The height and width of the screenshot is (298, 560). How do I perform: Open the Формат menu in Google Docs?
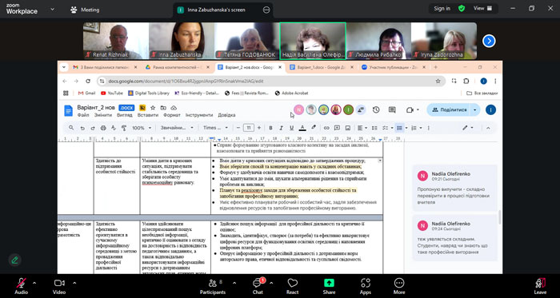(x=172, y=115)
